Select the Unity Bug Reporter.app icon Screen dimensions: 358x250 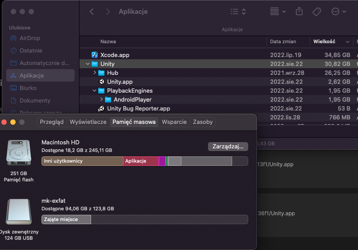coord(101,108)
